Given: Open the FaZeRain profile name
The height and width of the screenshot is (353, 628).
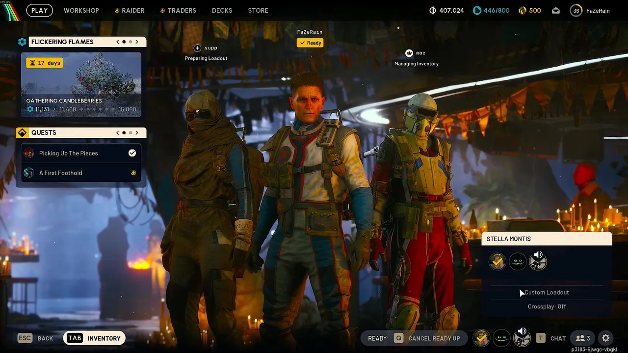Looking at the screenshot, I should 598,10.
